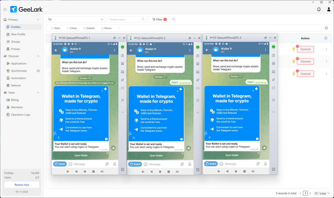
Task: Tap Open Wallet in TG-2 window
Action: (156, 156)
